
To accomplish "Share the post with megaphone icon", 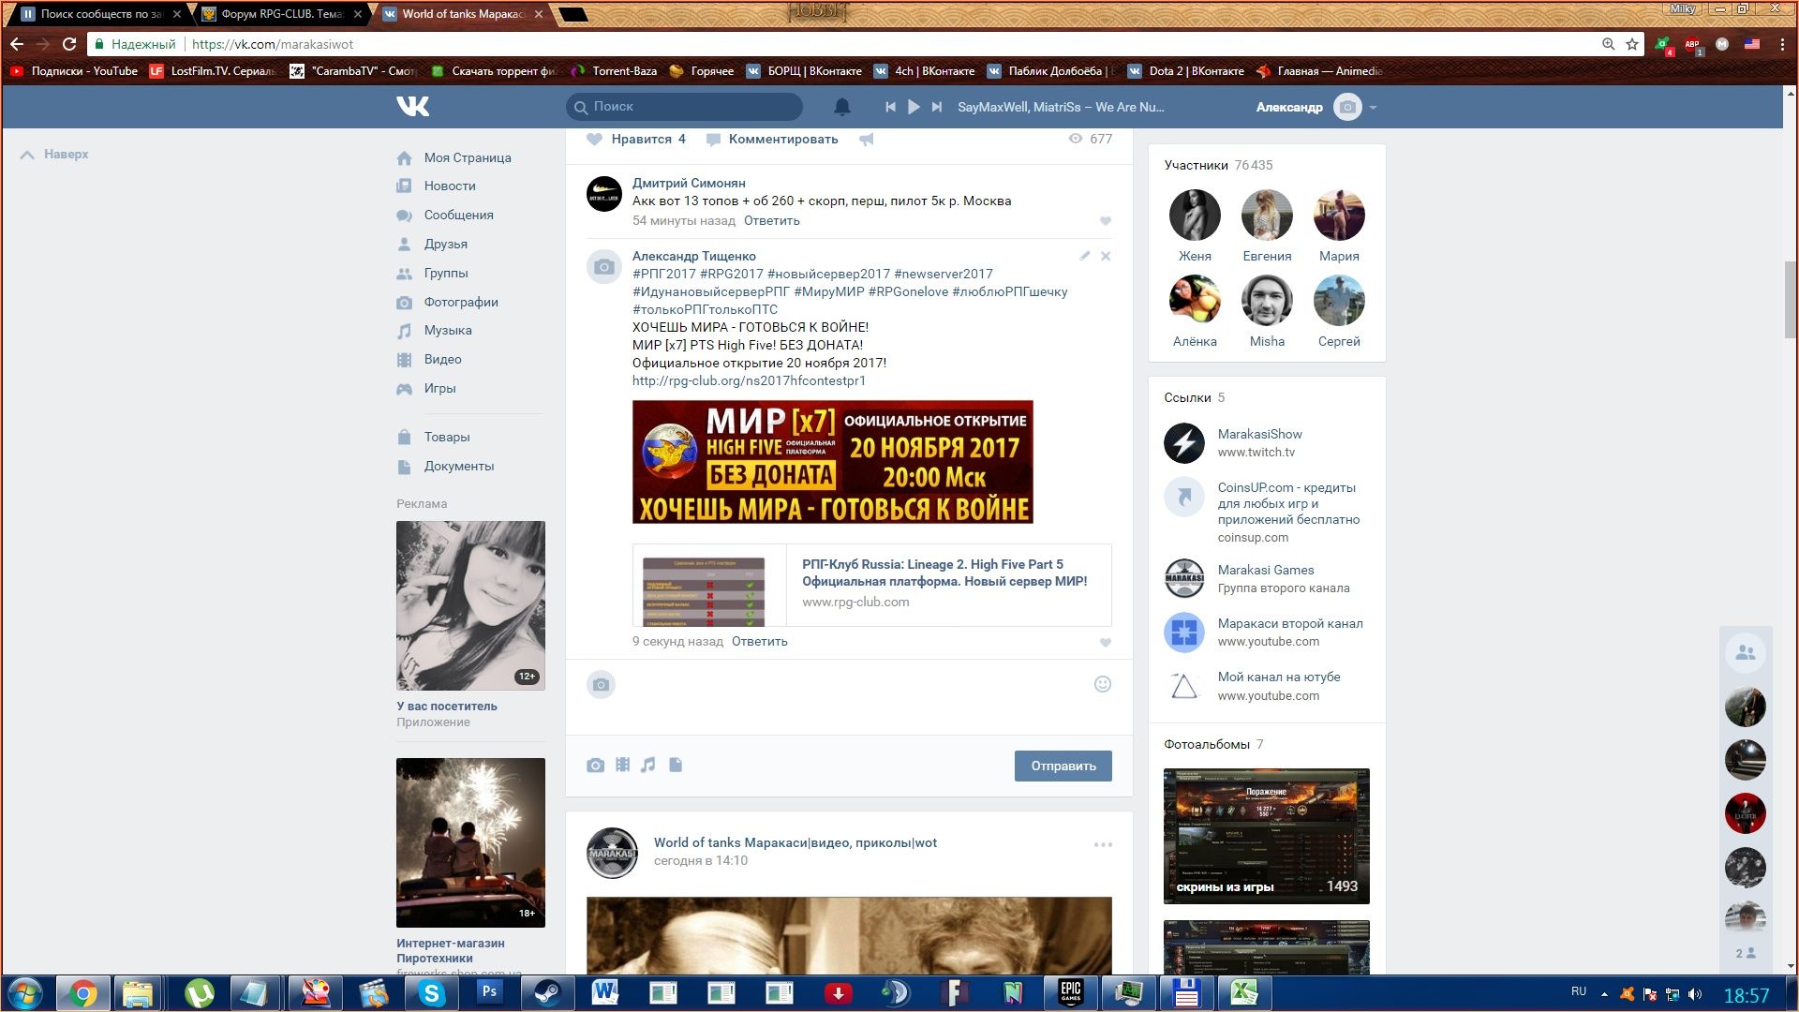I will point(867,139).
